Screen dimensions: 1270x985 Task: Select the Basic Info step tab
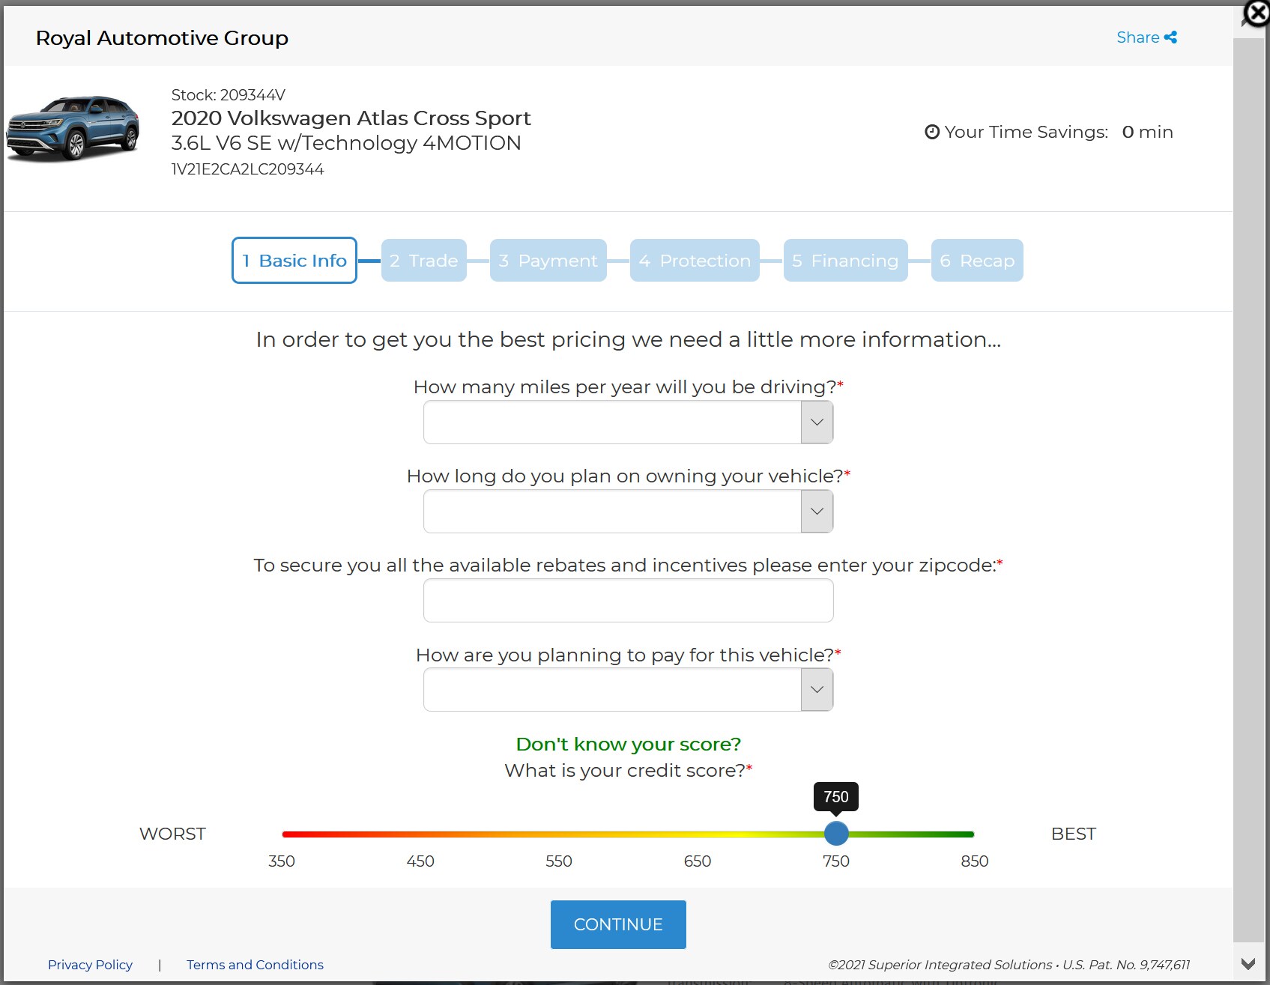[294, 261]
